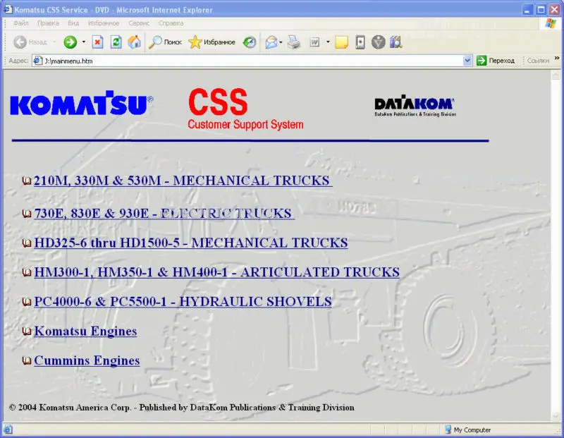The image size is (564, 438).
Task: Click the Refresh page icon
Action: point(115,42)
